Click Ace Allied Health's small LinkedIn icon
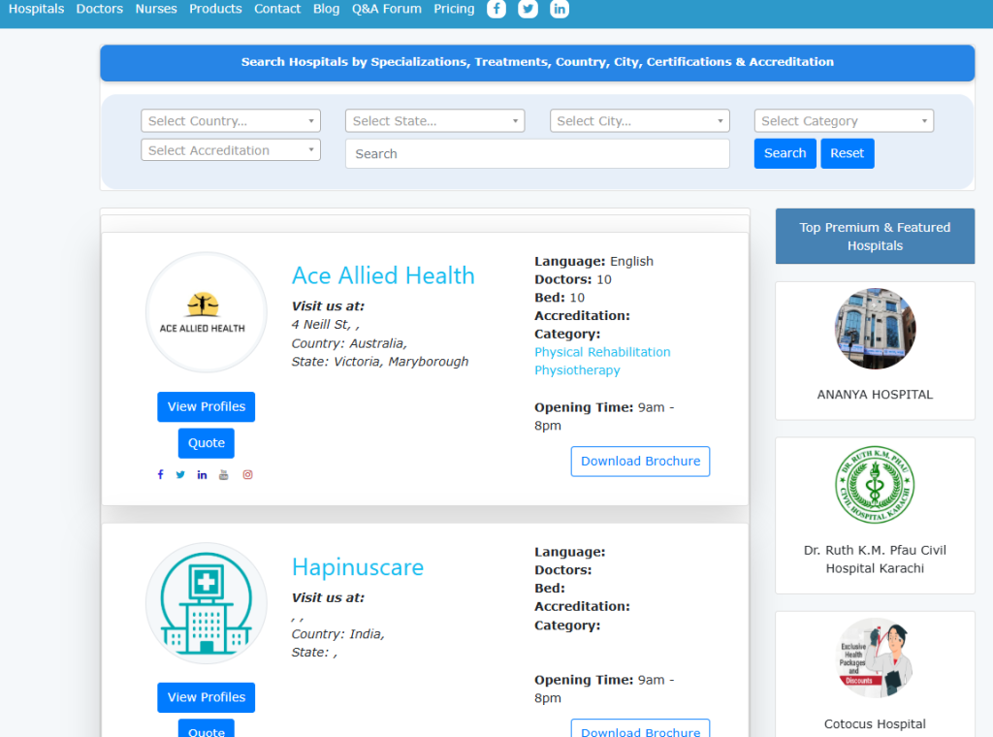993x737 pixels. 202,474
